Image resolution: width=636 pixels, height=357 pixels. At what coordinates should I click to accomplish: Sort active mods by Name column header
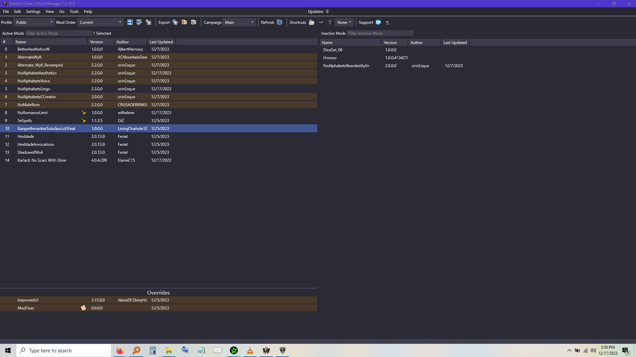coord(51,42)
